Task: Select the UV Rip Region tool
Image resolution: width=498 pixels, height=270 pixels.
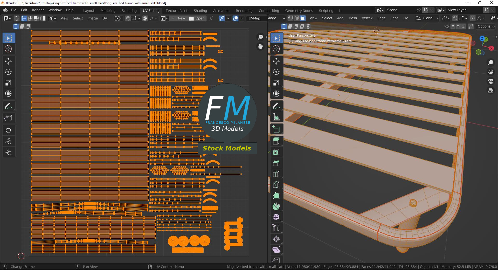Action: click(x=8, y=118)
